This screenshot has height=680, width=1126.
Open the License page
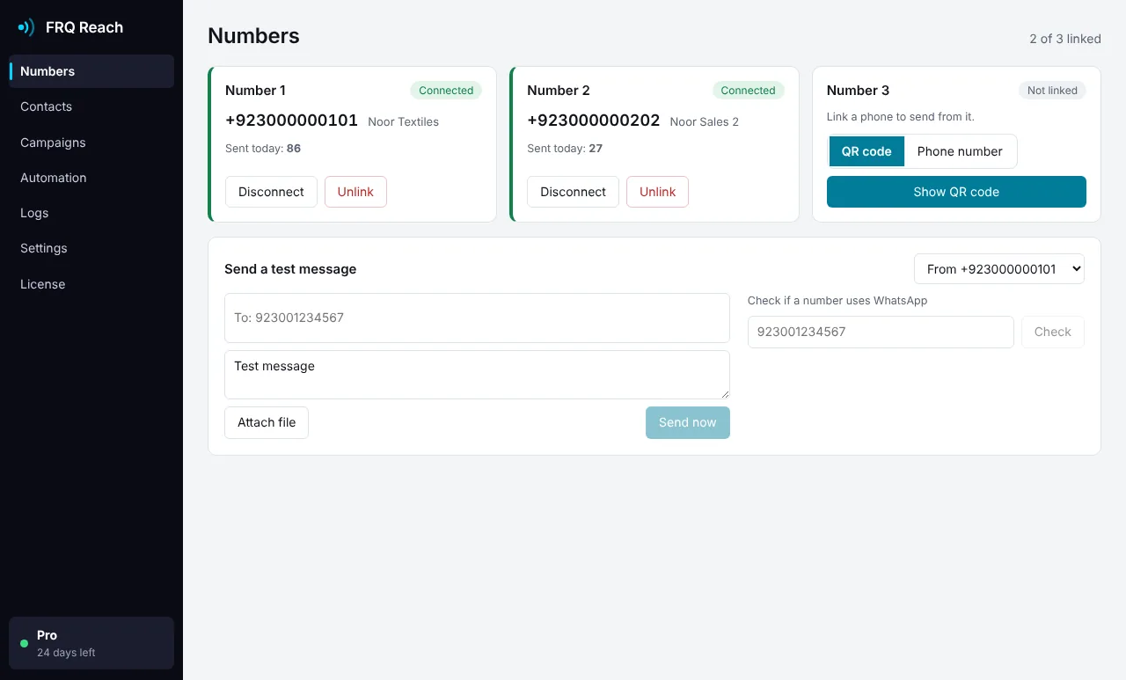pyautogui.click(x=91, y=284)
